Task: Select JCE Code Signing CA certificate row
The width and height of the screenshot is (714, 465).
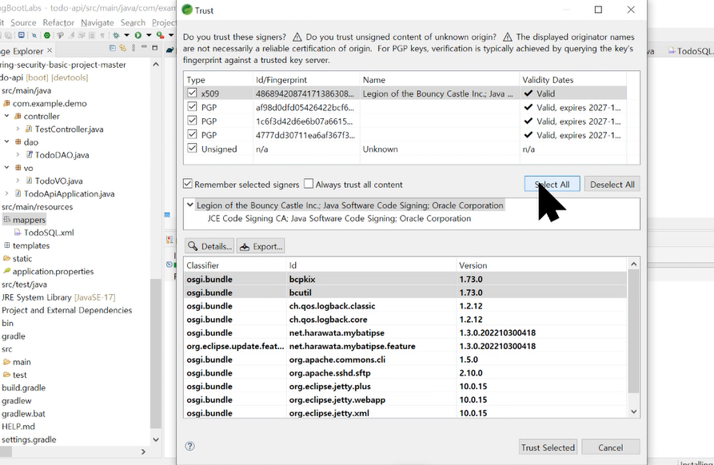Action: pyautogui.click(x=339, y=218)
